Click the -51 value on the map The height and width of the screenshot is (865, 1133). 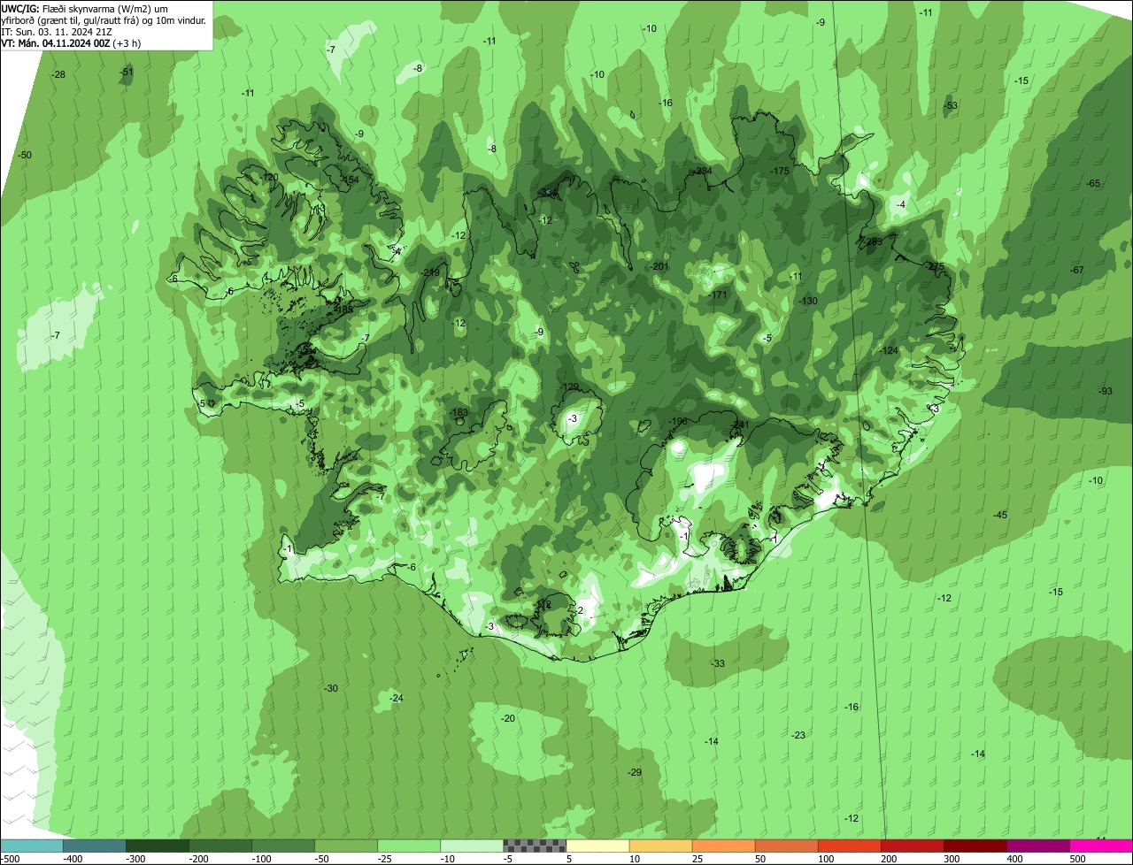127,72
